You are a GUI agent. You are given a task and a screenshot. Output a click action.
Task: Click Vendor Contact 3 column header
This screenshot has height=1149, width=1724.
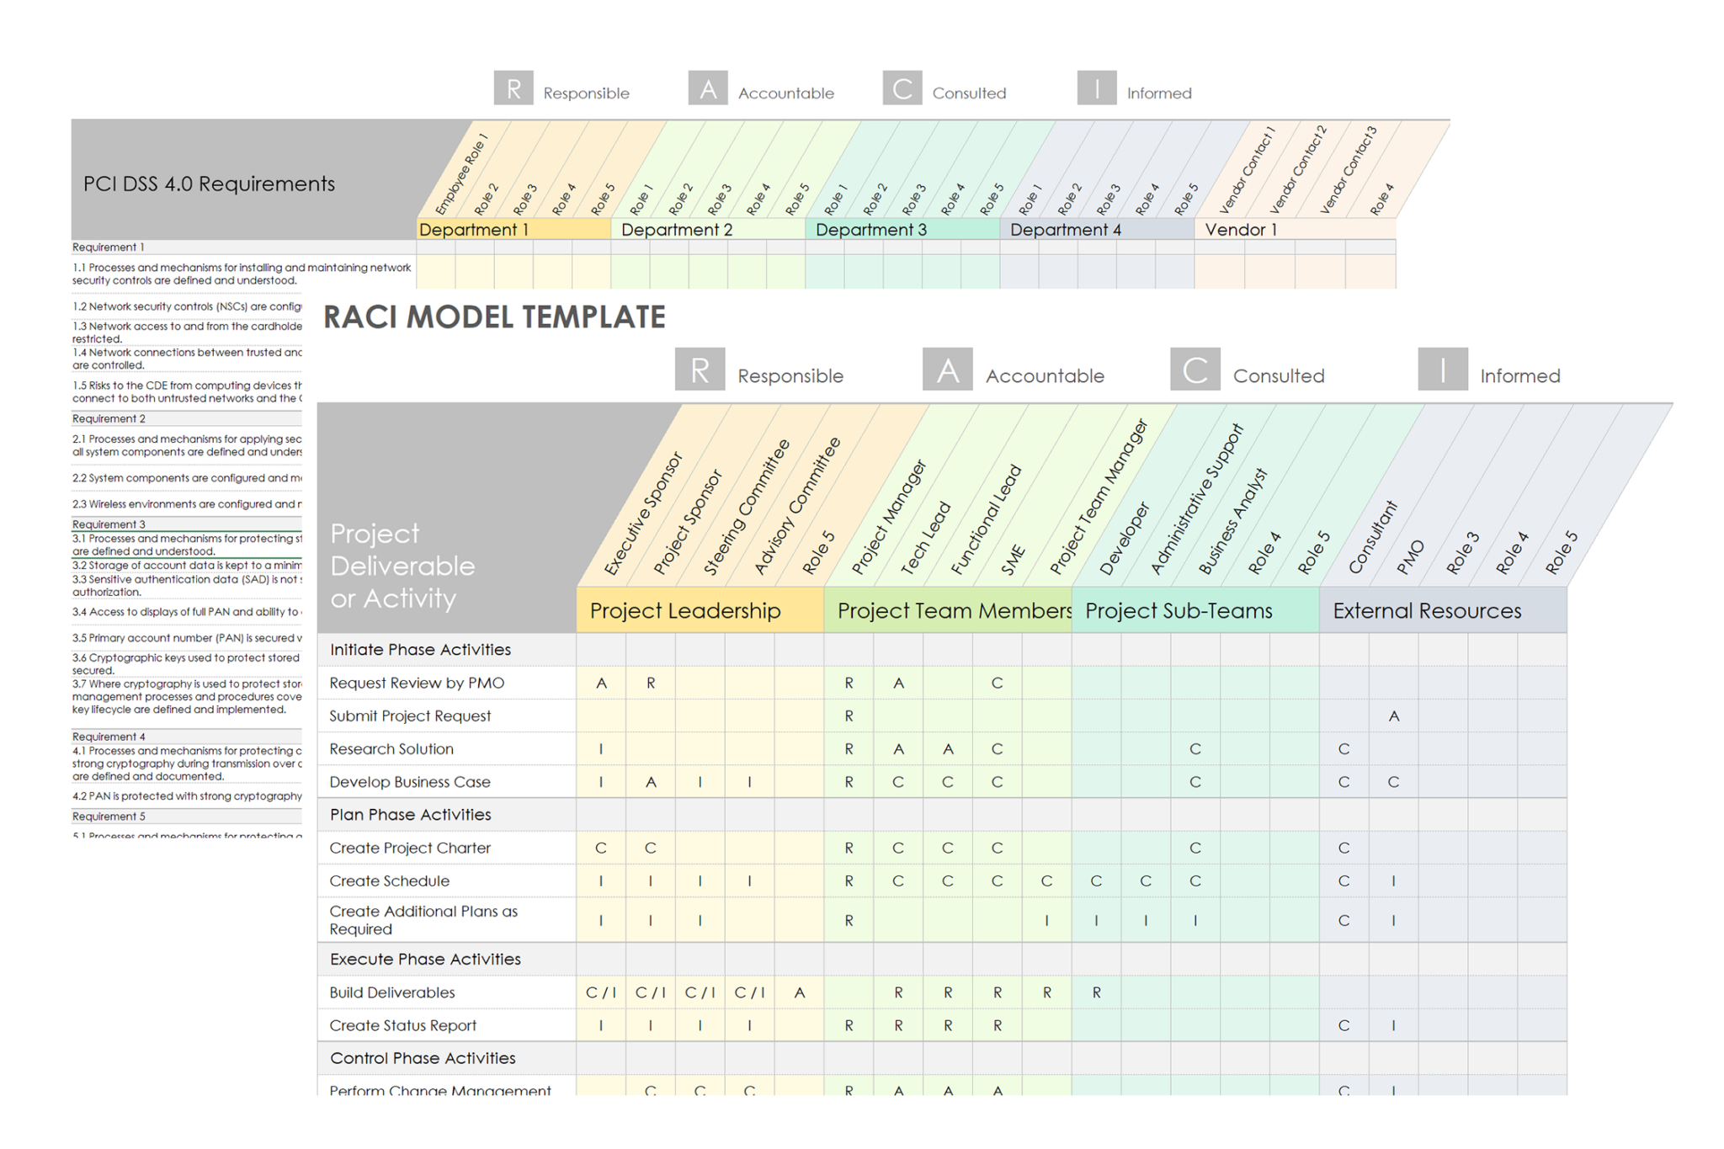[1348, 168]
